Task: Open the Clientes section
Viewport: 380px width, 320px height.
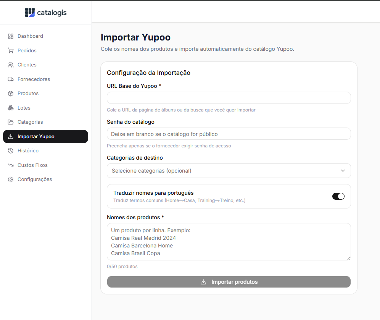Action: pos(45,65)
